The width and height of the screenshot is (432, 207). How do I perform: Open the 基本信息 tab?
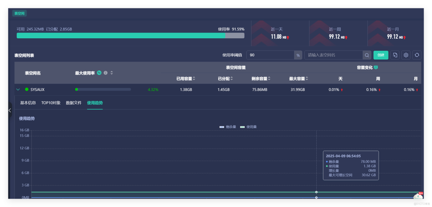pos(28,103)
